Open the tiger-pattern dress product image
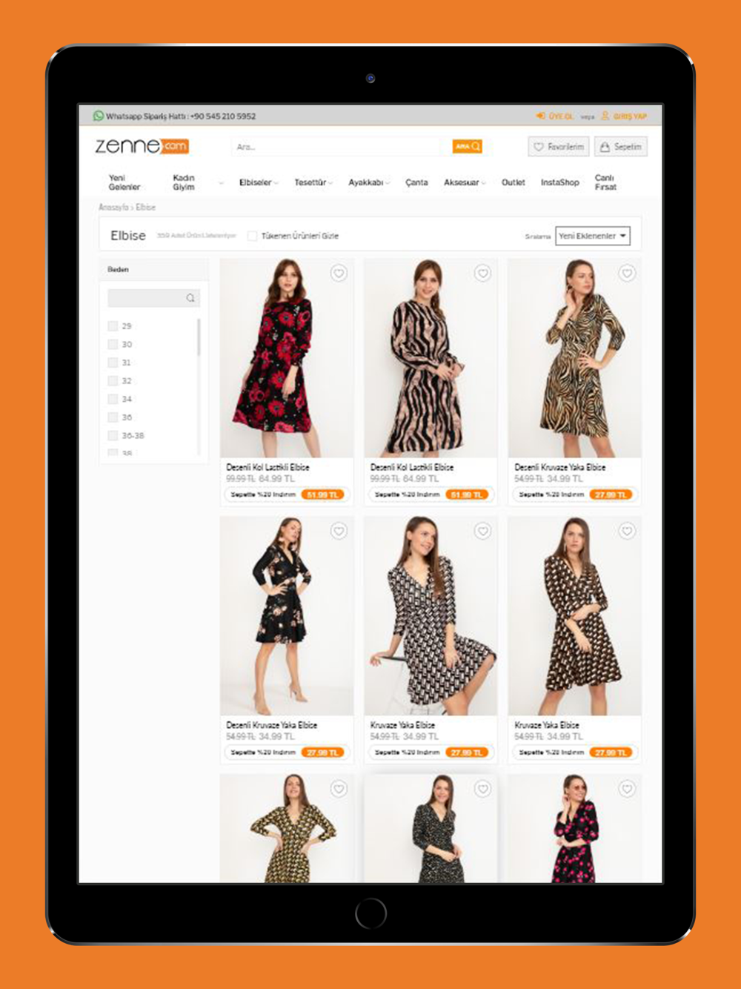Viewport: 741px width, 989px height. pos(575,358)
